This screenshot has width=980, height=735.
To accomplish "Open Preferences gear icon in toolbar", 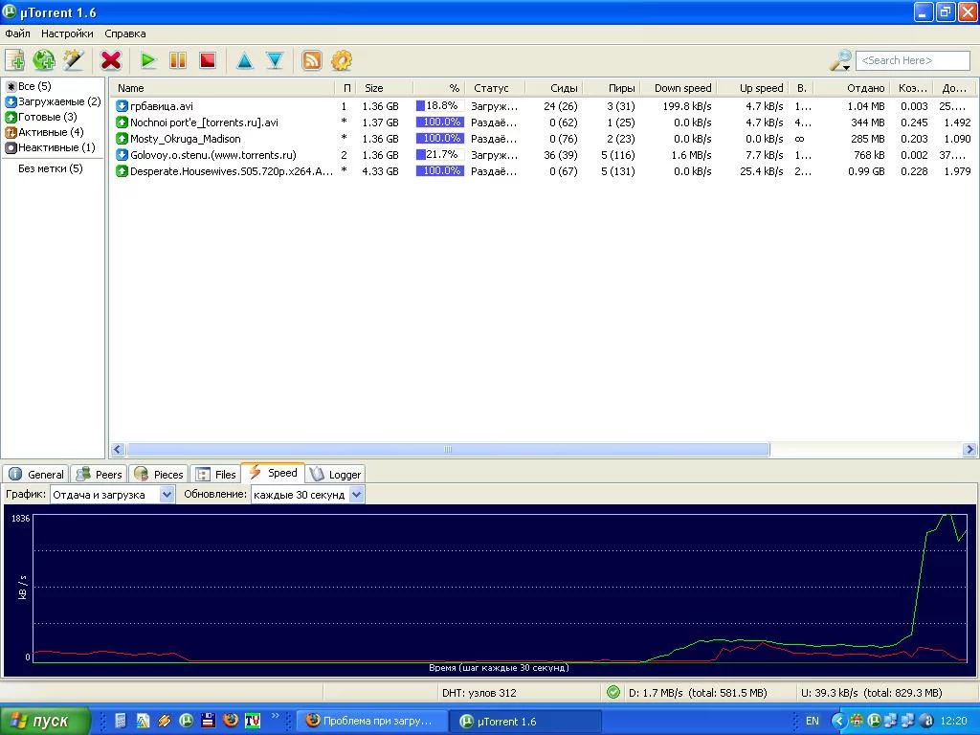I will [342, 60].
